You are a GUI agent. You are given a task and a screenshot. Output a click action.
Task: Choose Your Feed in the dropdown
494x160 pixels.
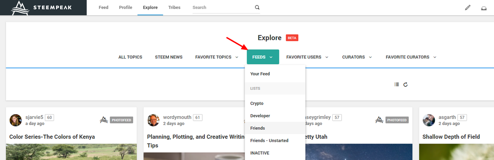click(260, 74)
